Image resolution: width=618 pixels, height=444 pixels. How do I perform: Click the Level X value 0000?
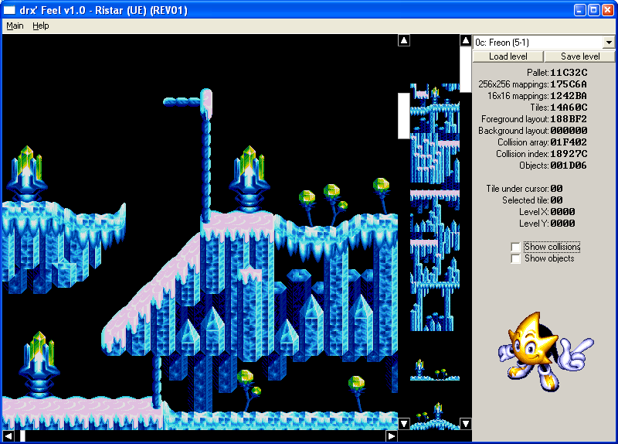tap(563, 212)
